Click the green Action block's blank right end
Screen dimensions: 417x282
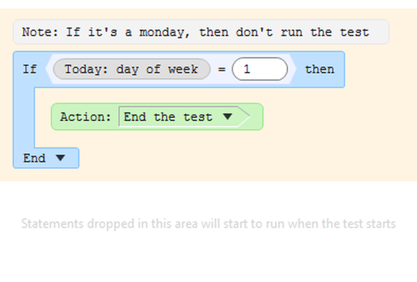click(256, 117)
